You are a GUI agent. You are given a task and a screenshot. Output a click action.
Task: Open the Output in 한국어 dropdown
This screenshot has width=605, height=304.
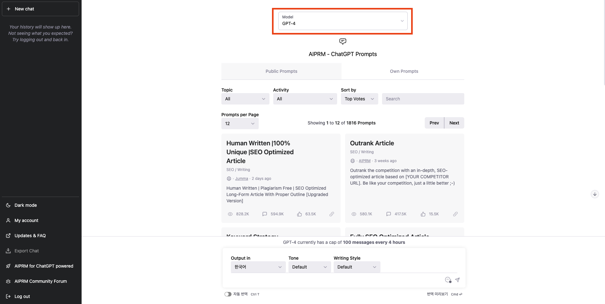click(258, 267)
